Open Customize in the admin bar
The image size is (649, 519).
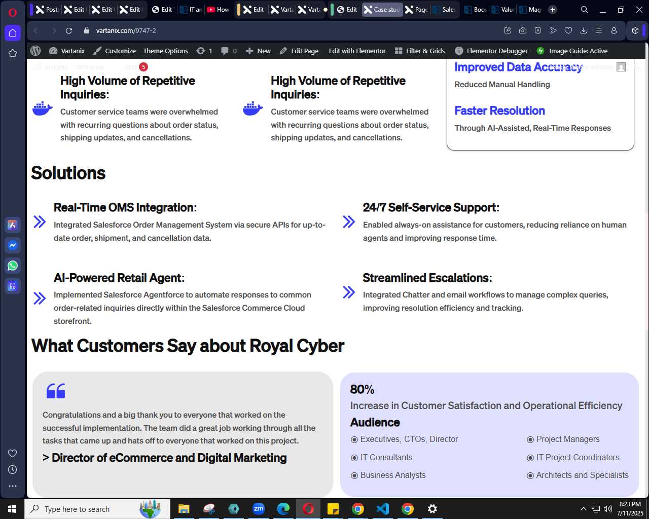(114, 51)
